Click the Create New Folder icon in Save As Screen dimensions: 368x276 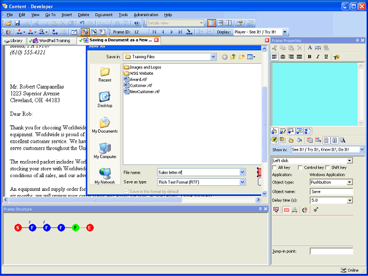coord(241,57)
